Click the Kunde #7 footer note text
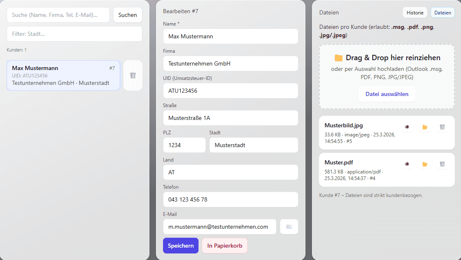Screen dimensions: 461x260 [x=371, y=195]
